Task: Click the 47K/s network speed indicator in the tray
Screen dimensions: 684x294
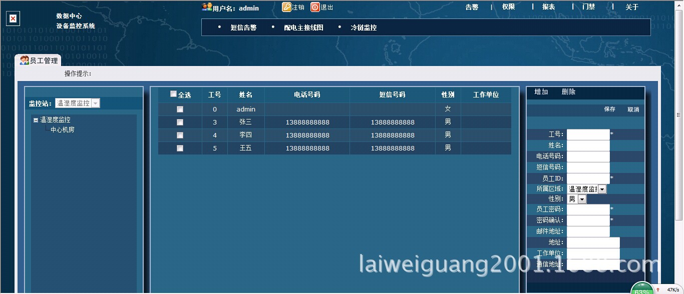Action: coord(672,290)
